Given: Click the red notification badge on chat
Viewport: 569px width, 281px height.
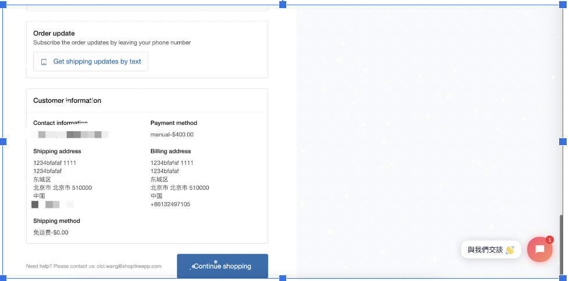Looking at the screenshot, I should (549, 239).
